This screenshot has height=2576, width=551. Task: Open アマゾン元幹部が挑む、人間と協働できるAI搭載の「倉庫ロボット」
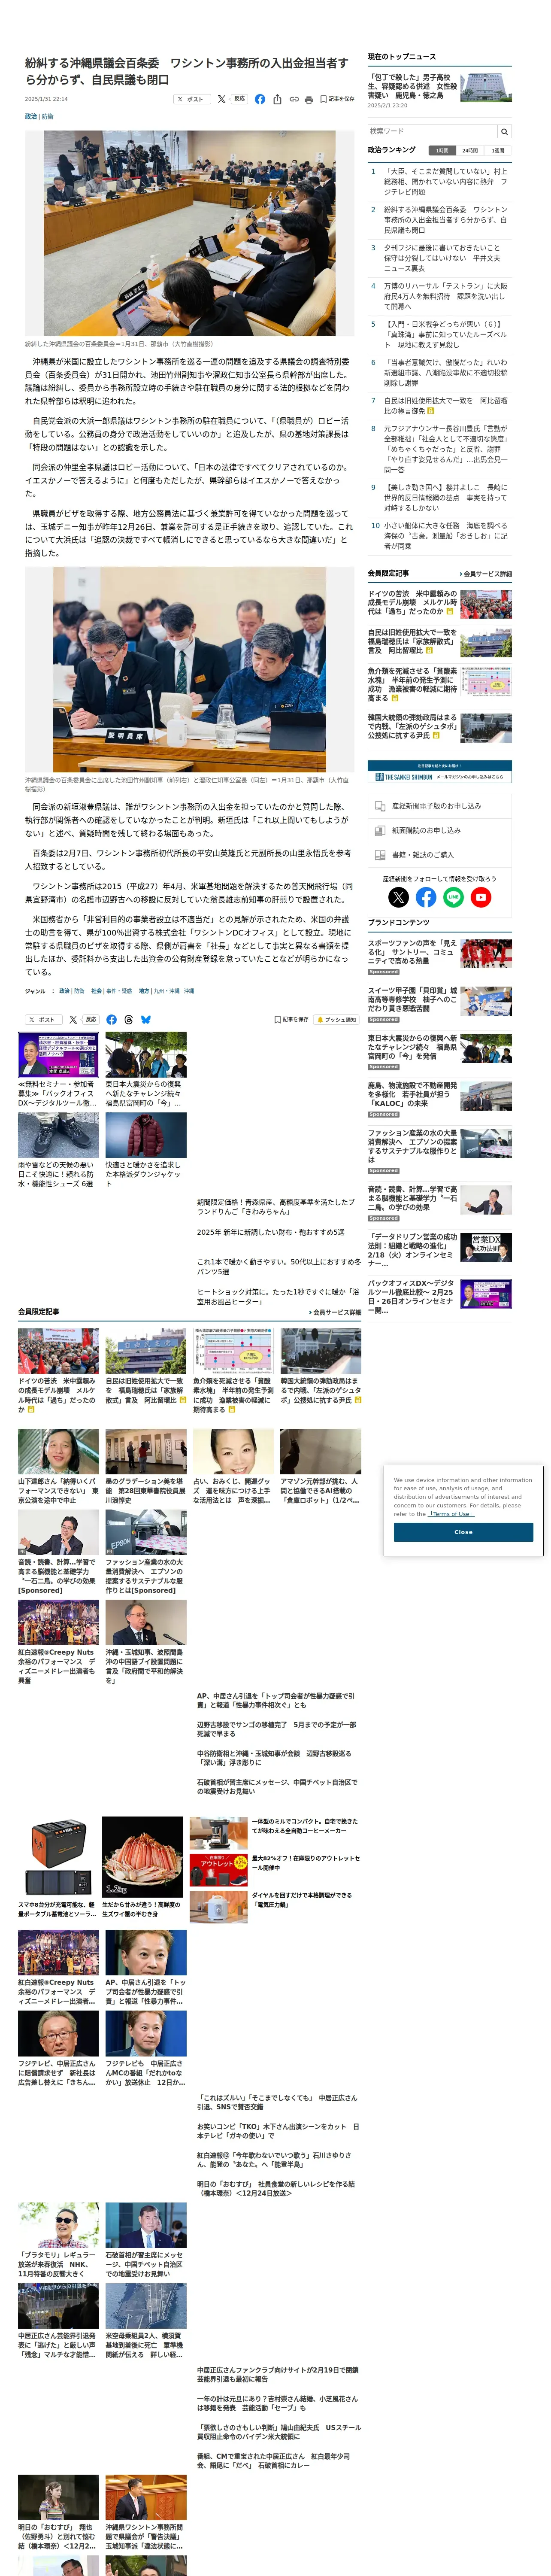[x=320, y=1466]
